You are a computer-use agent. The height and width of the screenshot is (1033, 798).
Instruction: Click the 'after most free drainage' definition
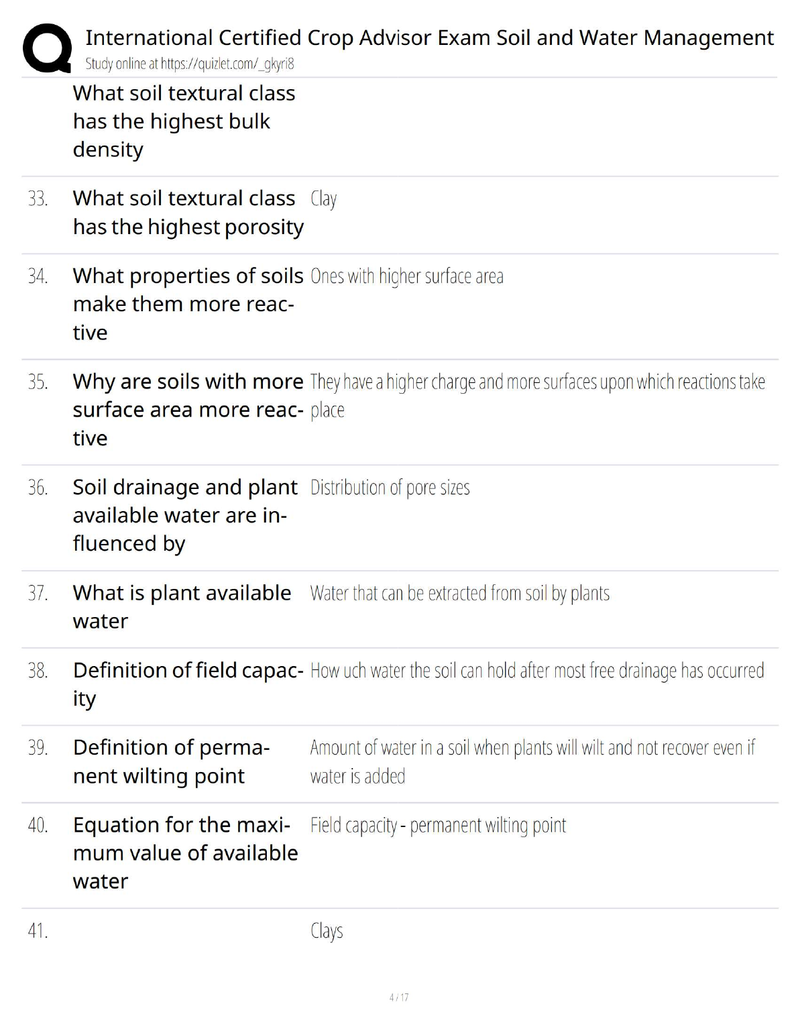click(536, 671)
